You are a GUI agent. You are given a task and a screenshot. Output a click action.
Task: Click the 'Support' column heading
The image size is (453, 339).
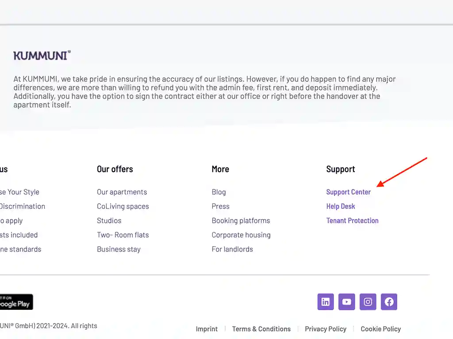pos(341,169)
